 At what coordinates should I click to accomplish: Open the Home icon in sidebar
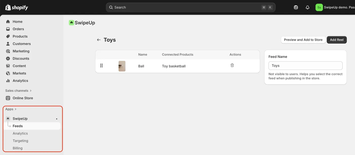point(8,22)
